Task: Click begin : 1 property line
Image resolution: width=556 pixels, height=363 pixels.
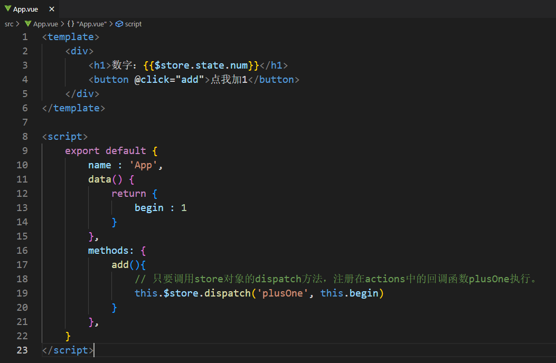Action: (161, 208)
